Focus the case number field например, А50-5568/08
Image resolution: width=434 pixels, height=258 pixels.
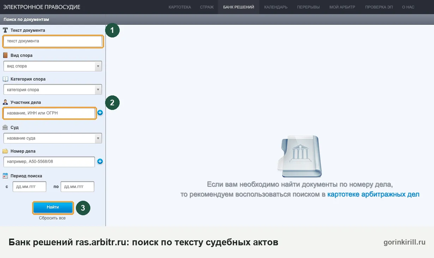(x=49, y=162)
